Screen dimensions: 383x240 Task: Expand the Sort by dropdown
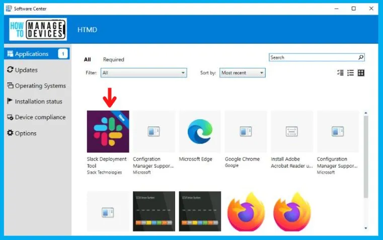[x=242, y=73]
